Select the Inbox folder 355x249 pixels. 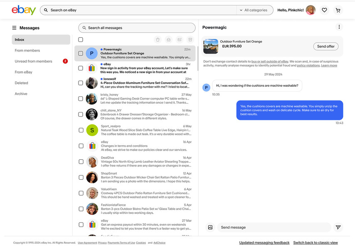coord(41,39)
